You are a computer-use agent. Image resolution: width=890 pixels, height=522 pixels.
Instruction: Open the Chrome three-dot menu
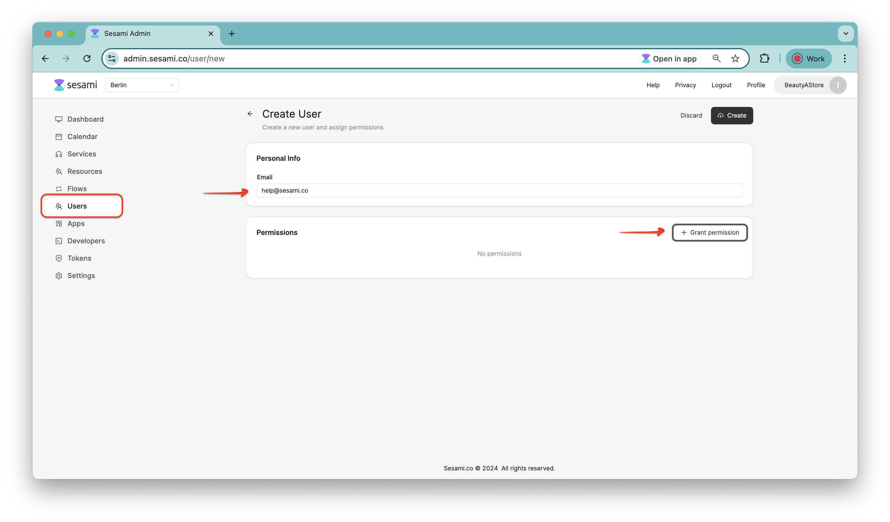tap(845, 59)
